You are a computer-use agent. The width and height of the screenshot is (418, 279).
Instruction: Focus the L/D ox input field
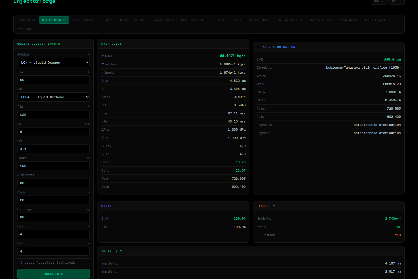[x=54, y=234]
